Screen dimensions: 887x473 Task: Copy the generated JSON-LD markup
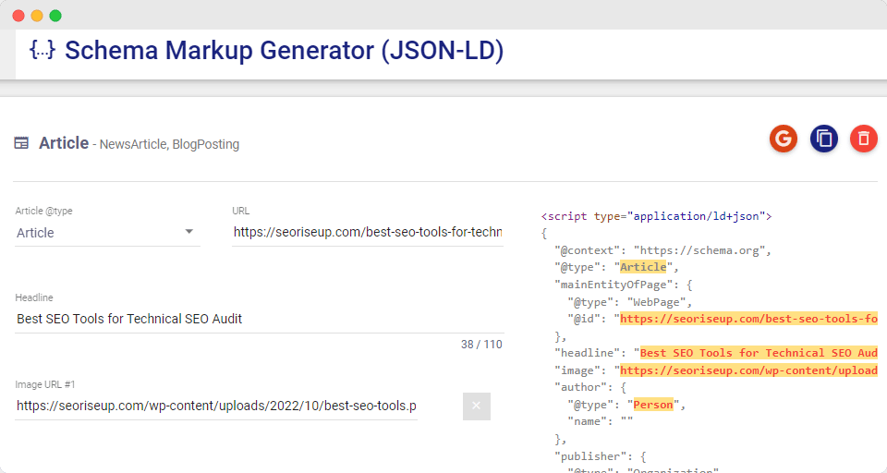coord(823,139)
